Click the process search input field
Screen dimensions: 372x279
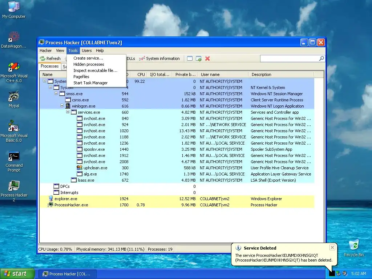tap(290, 58)
